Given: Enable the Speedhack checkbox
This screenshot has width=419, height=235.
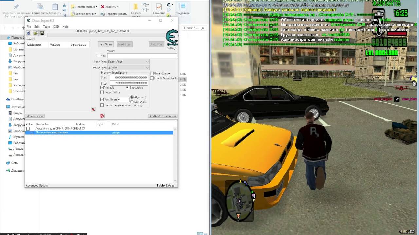Looking at the screenshot, I should (x=152, y=78).
